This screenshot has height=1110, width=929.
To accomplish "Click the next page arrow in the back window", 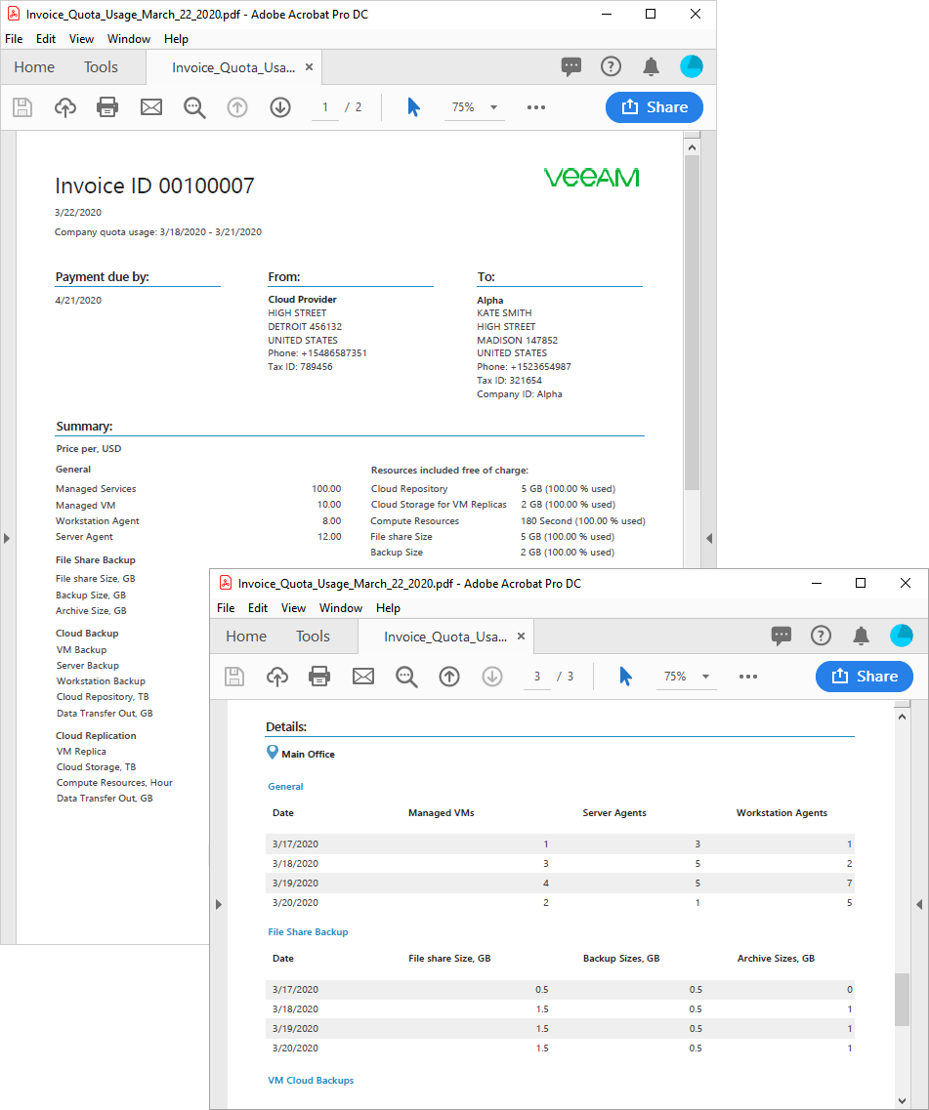I will [x=280, y=107].
